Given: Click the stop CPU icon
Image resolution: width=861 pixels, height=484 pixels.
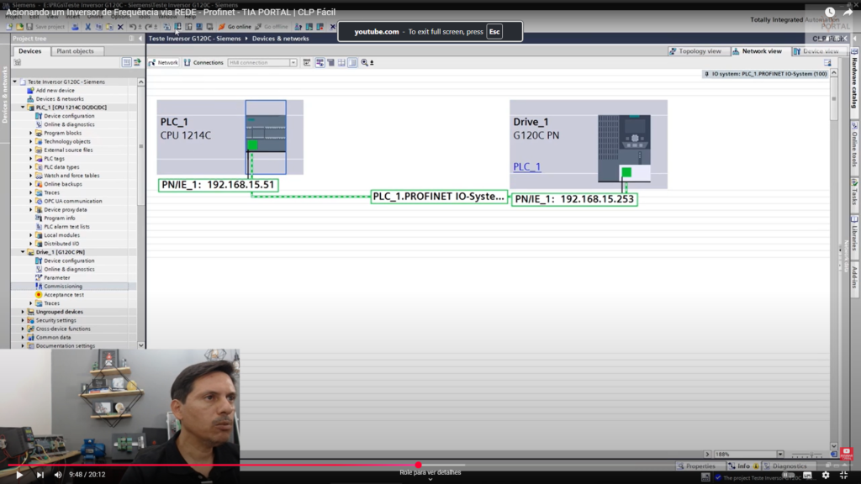Looking at the screenshot, I should [320, 26].
